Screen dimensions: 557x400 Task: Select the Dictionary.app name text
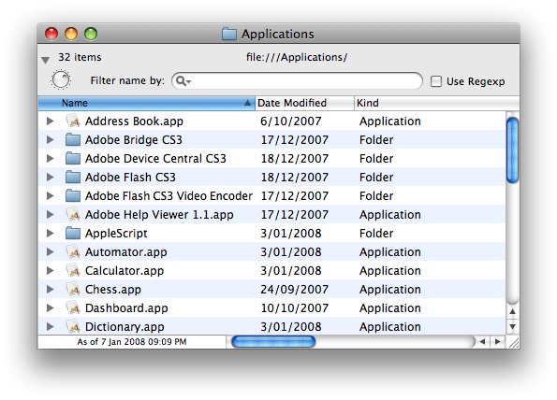click(x=125, y=326)
